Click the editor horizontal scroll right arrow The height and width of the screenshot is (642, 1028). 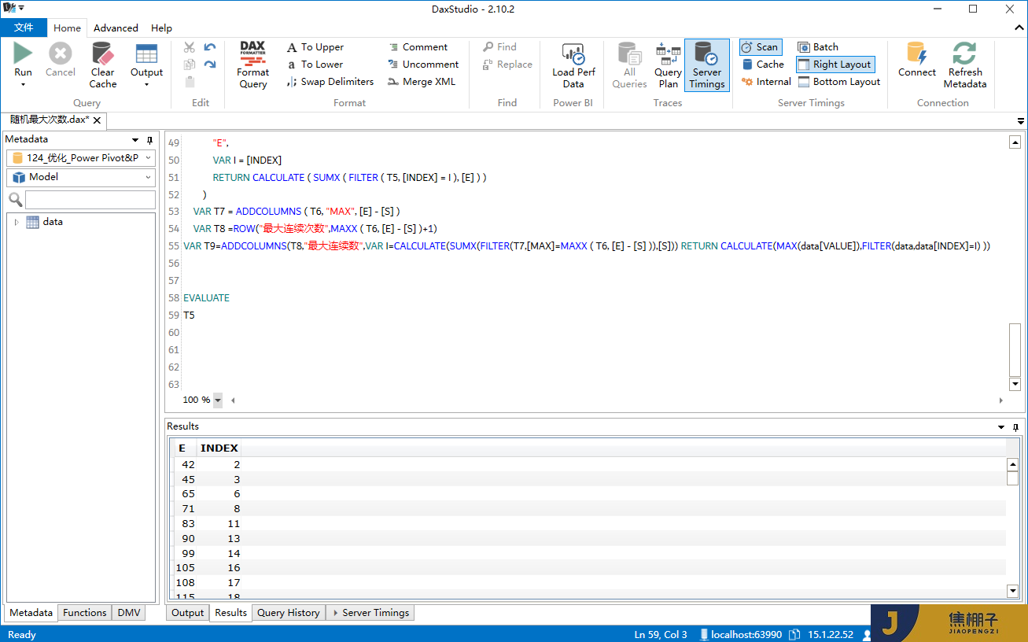click(x=1000, y=400)
